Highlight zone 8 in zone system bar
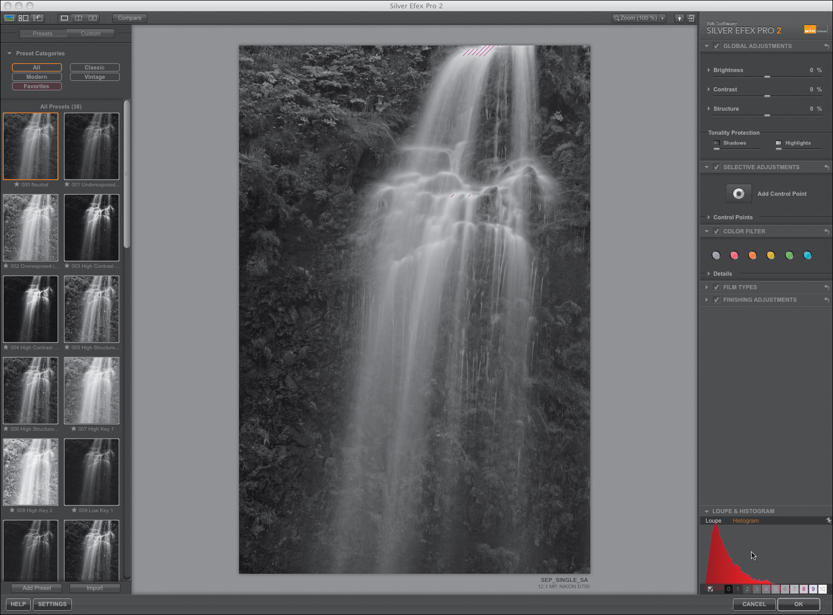 [x=803, y=589]
